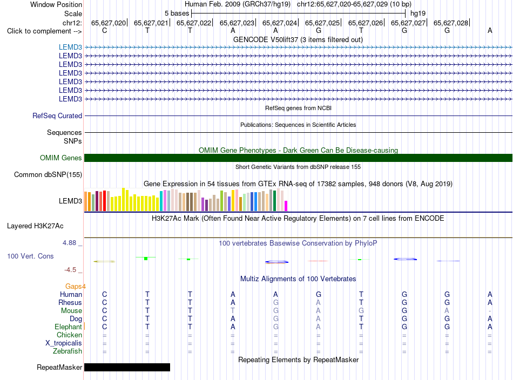Click the 'Elephant' species row label

click(x=69, y=327)
